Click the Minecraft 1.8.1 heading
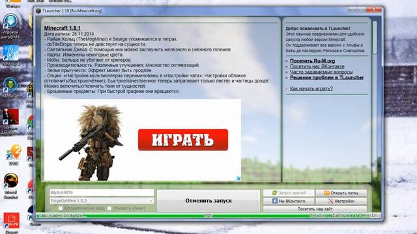The image size is (417, 234). pyautogui.click(x=63, y=28)
